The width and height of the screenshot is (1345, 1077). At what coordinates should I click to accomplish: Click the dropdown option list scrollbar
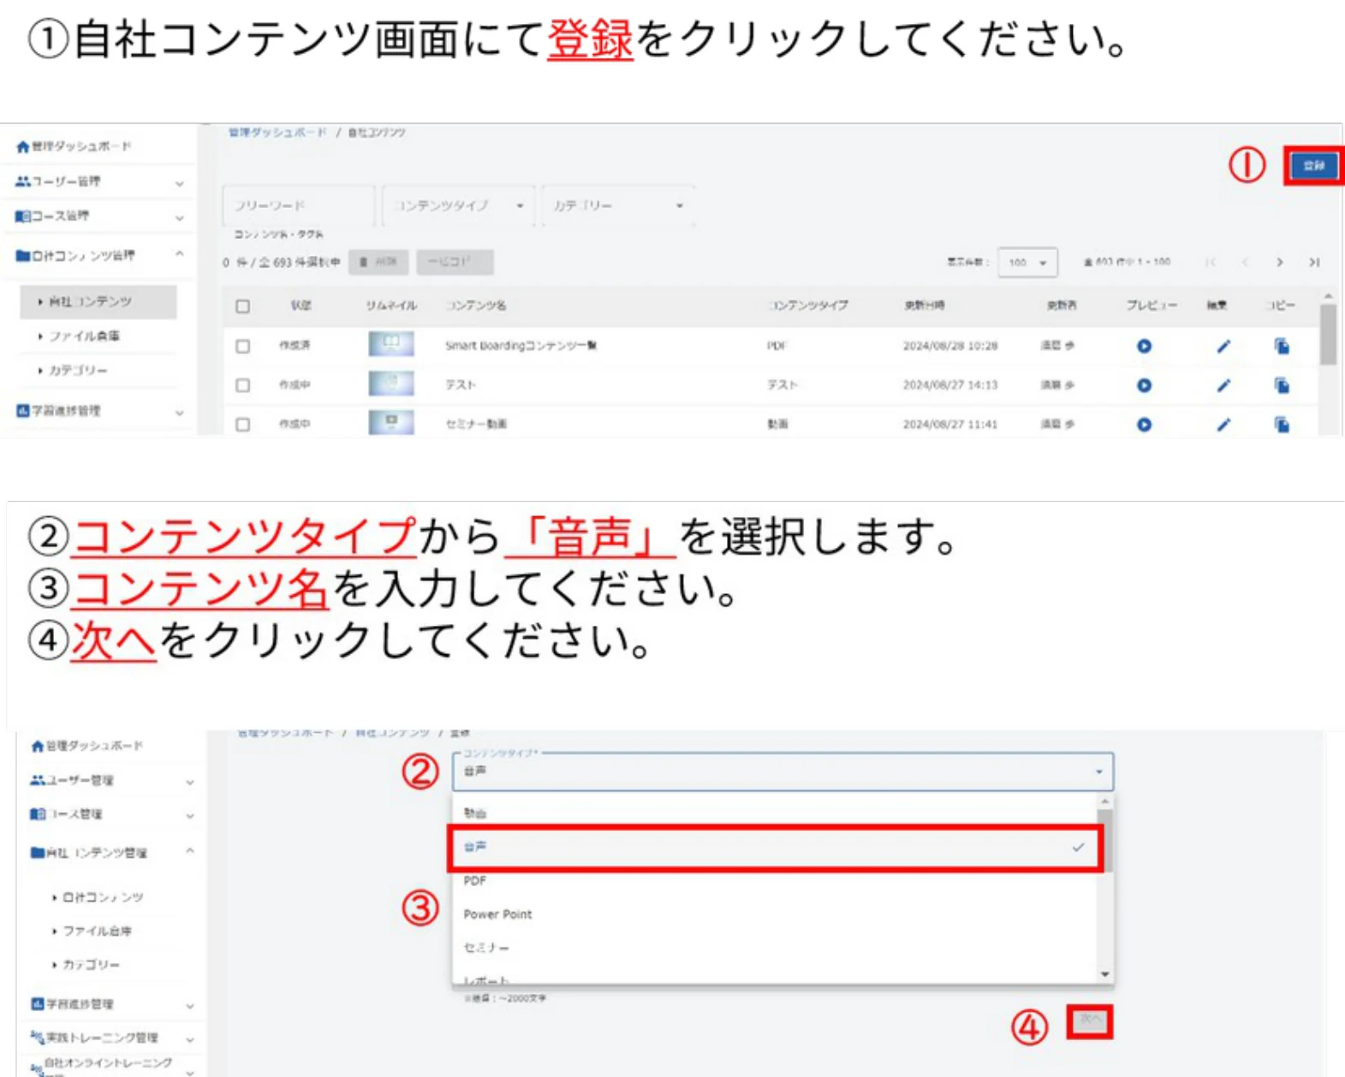click(x=1105, y=840)
